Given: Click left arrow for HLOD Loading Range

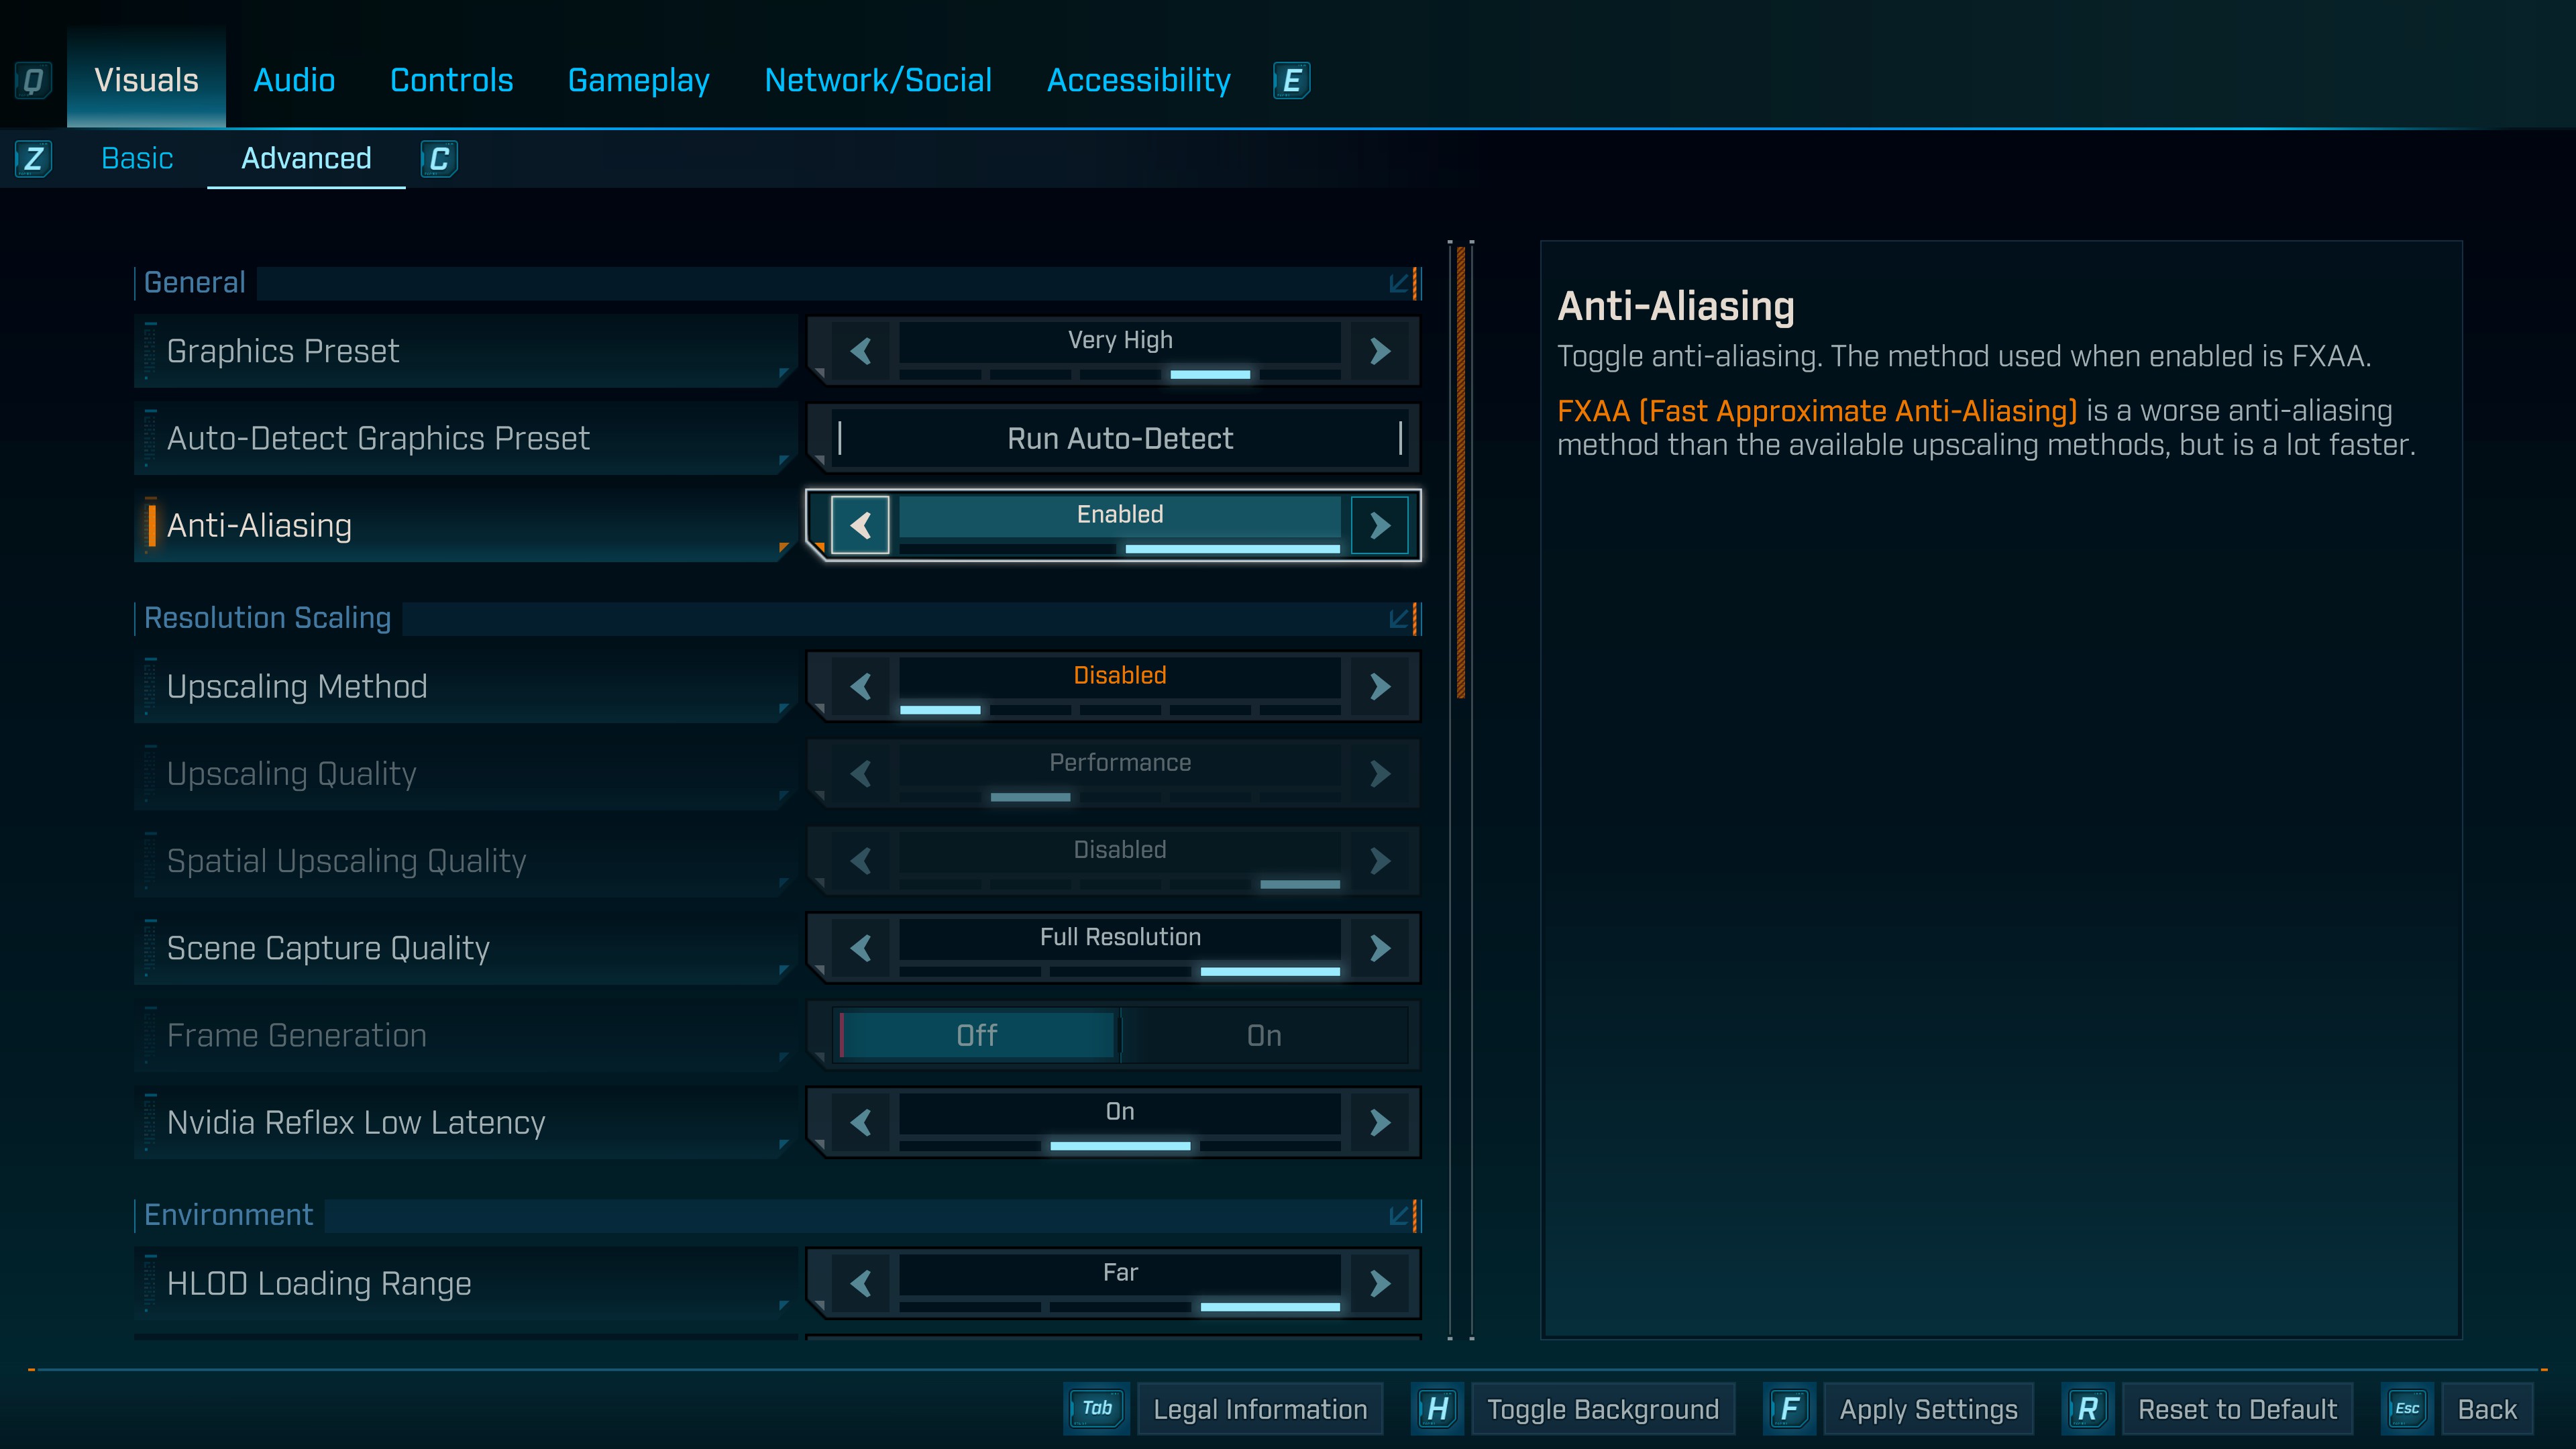Looking at the screenshot, I should tap(860, 1283).
